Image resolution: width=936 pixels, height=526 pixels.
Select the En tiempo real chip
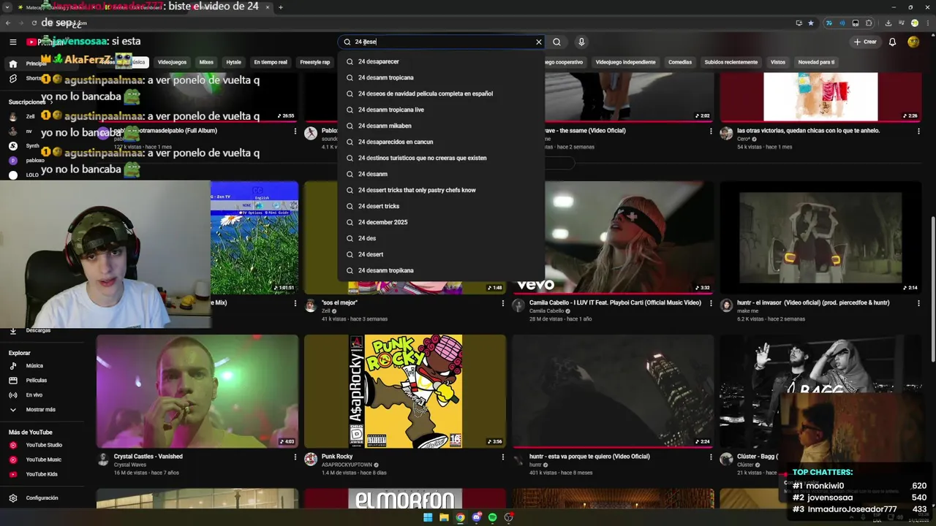(271, 62)
